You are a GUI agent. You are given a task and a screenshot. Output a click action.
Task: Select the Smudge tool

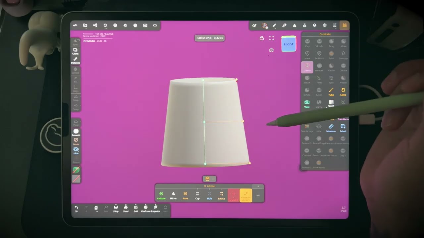tap(343, 55)
